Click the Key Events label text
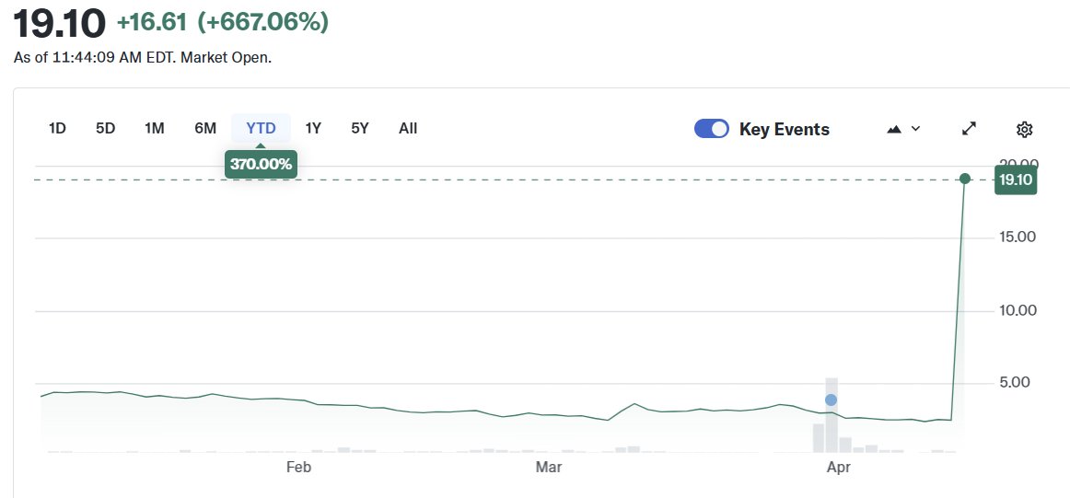The image size is (1070, 498). [784, 129]
